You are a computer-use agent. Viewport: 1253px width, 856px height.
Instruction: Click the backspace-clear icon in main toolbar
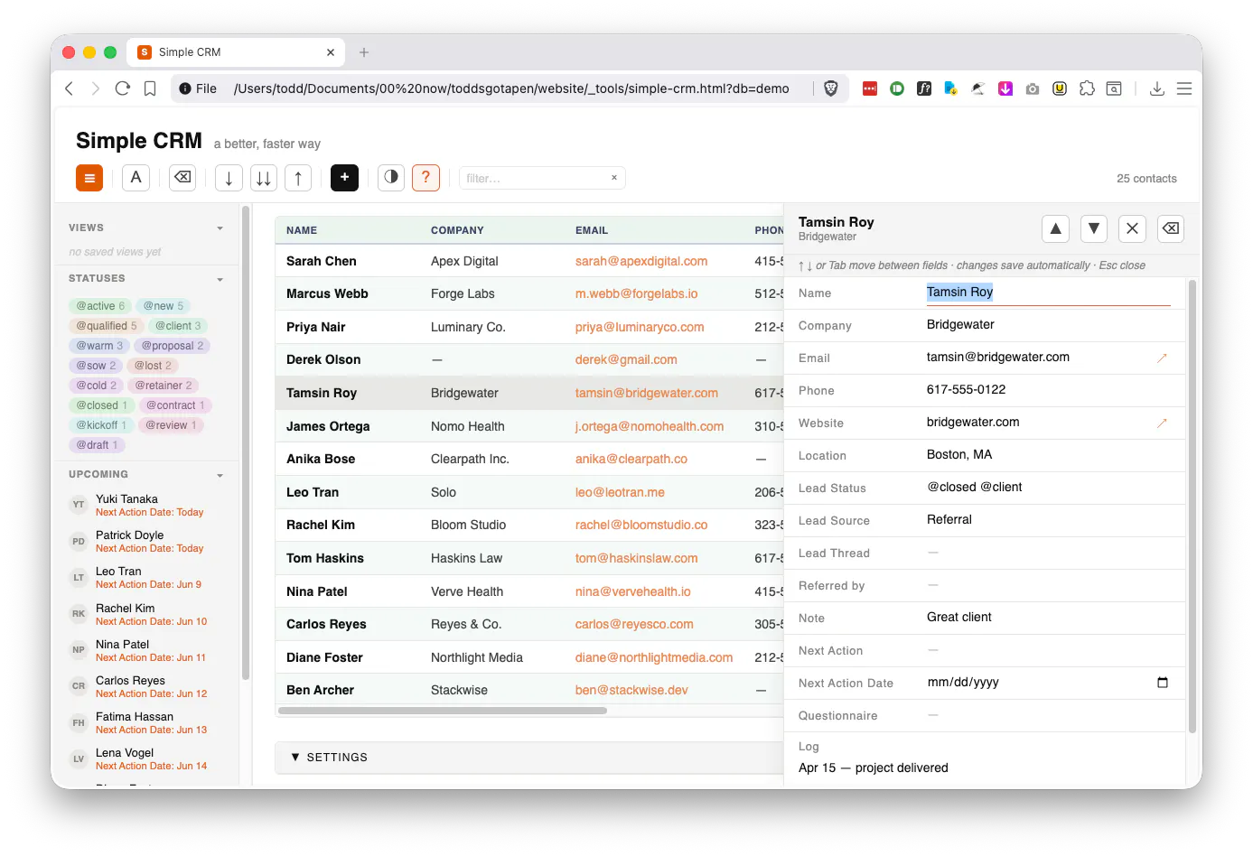pos(182,178)
